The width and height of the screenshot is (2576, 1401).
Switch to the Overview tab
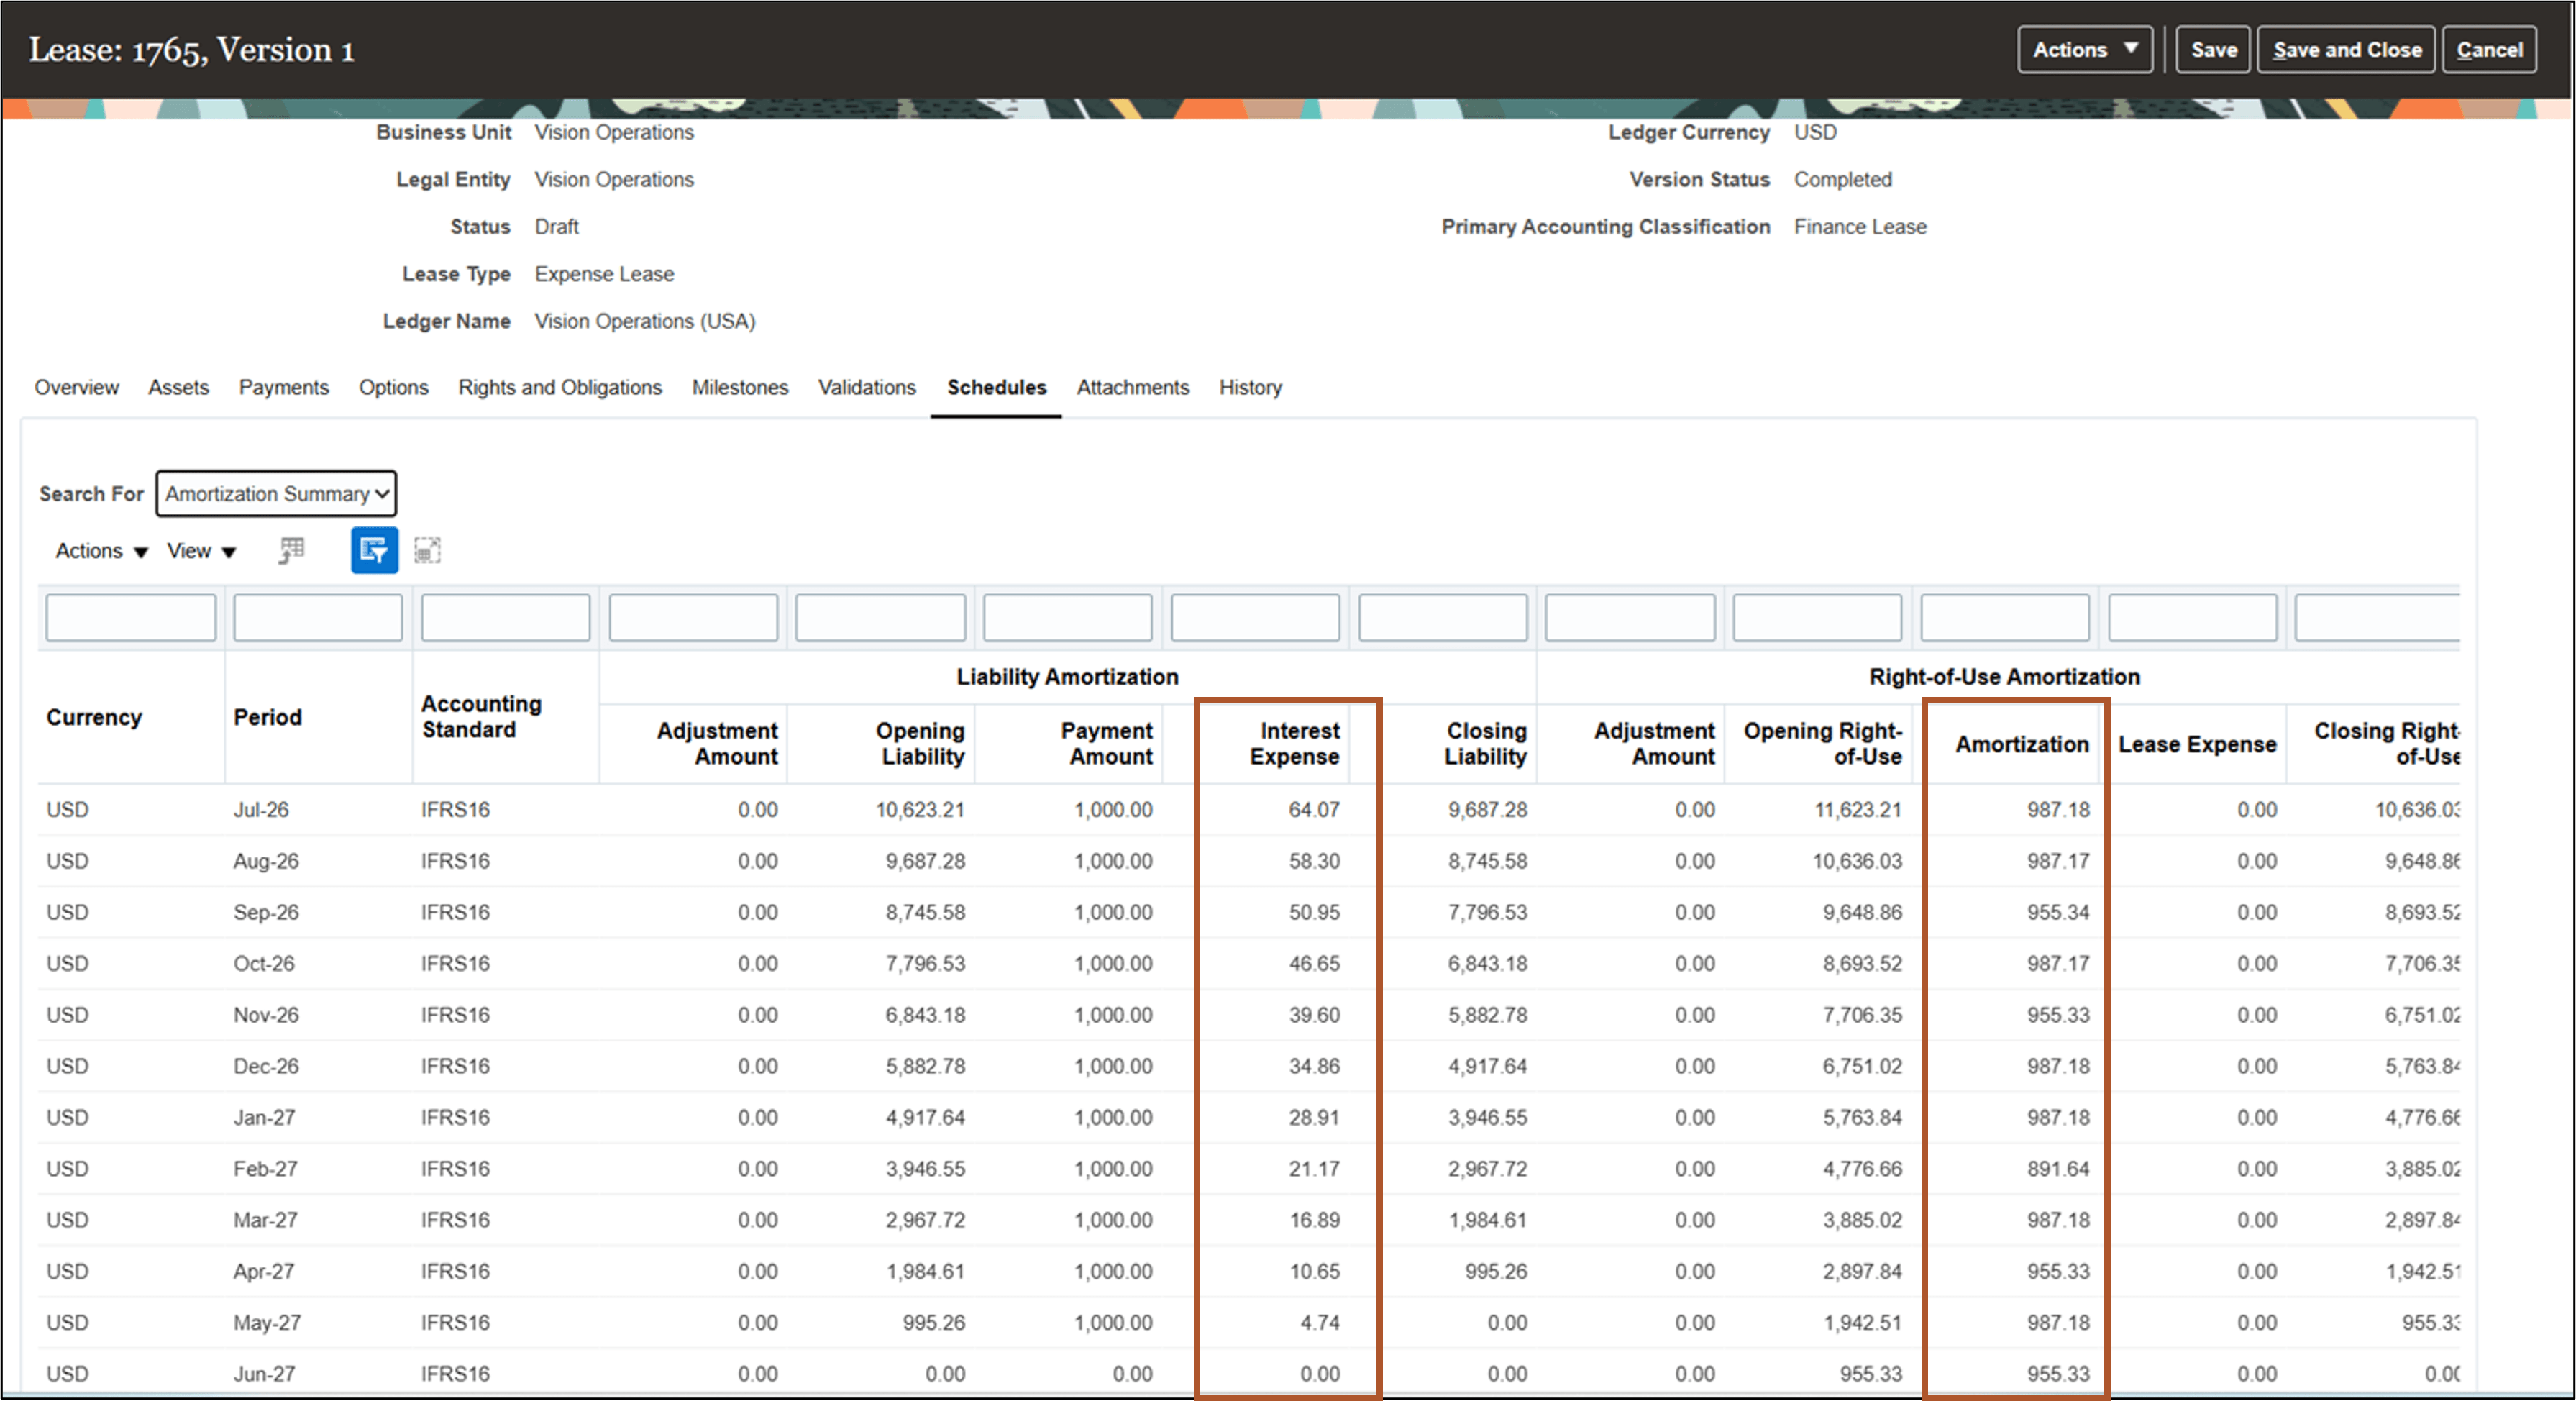coord(76,387)
